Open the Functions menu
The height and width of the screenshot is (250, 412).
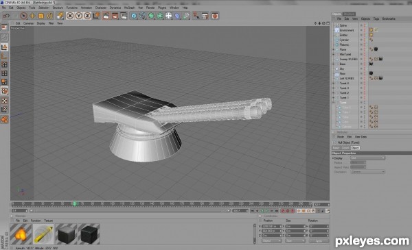71,8
